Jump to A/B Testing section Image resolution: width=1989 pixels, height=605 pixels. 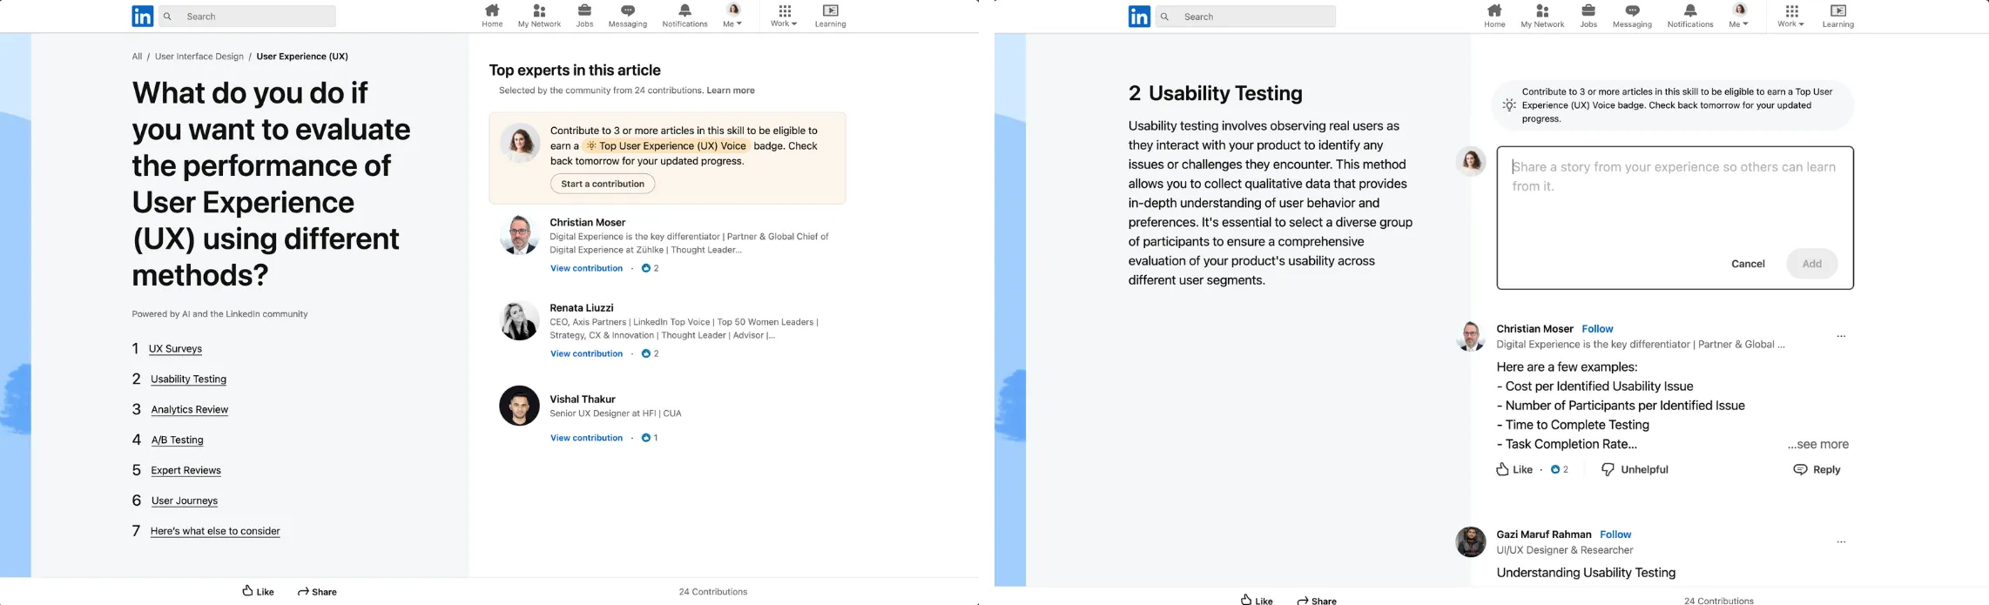[x=177, y=440]
